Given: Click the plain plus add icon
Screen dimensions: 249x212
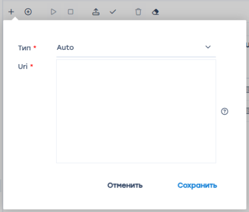Looking at the screenshot, I should [11, 12].
